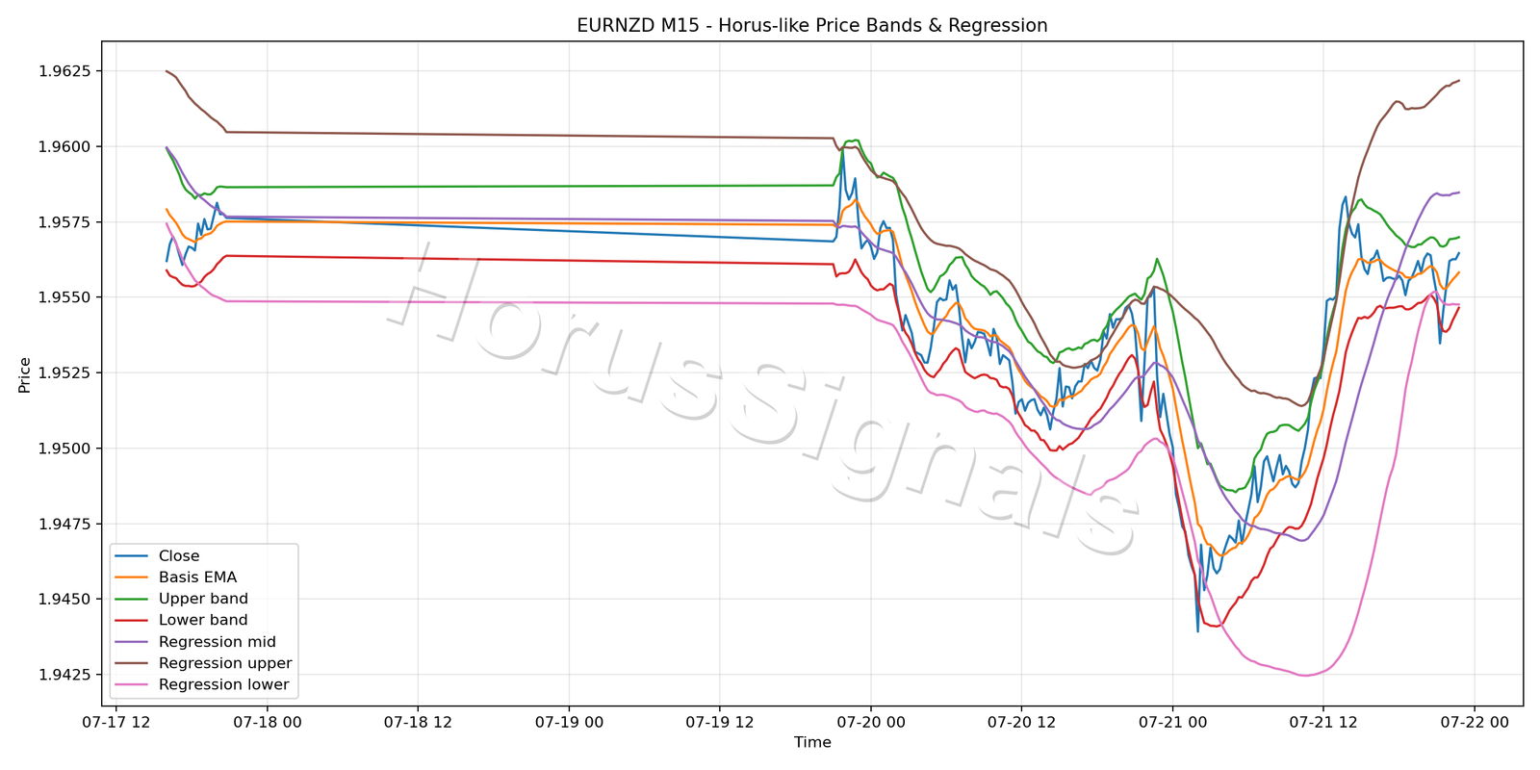The height and width of the screenshot is (770, 1540).
Task: Click the y-axis tick 1.9625
Action: [x=64, y=71]
